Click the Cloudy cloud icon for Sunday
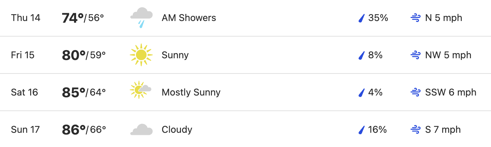This screenshot has height=147, width=491. point(141,130)
